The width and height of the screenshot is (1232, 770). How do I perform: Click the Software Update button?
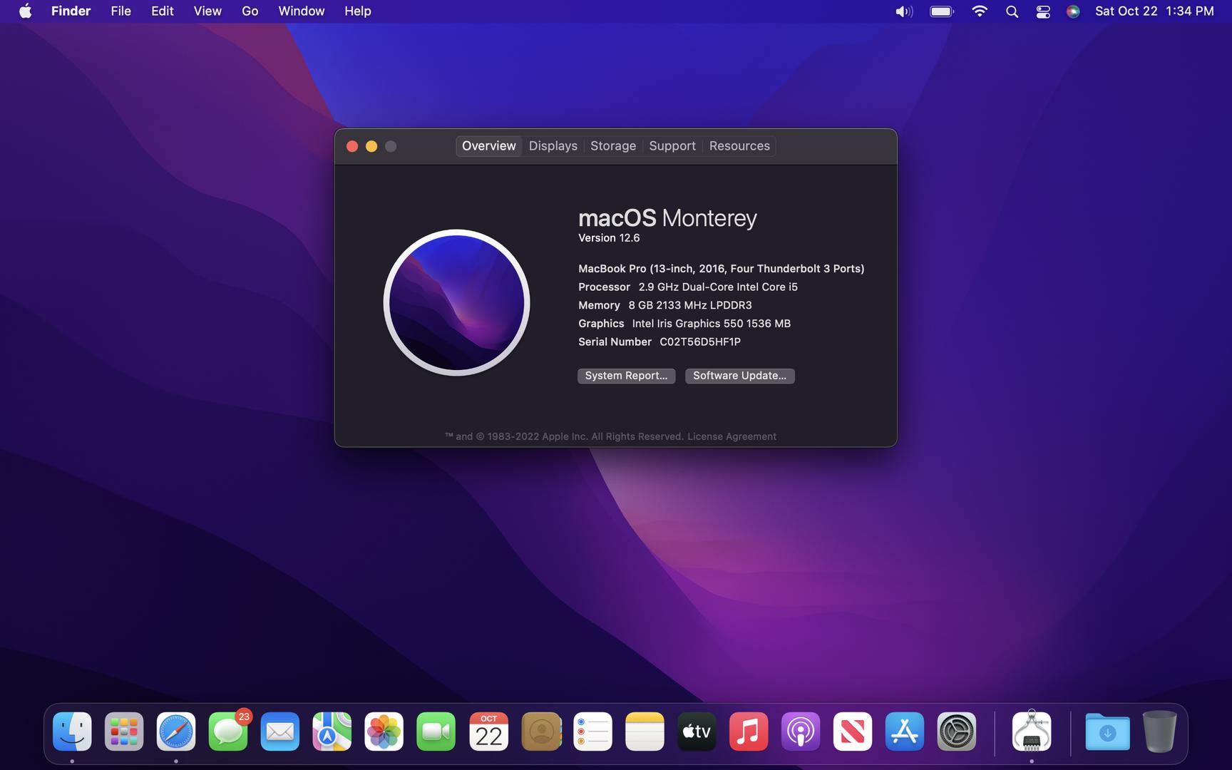tap(739, 376)
